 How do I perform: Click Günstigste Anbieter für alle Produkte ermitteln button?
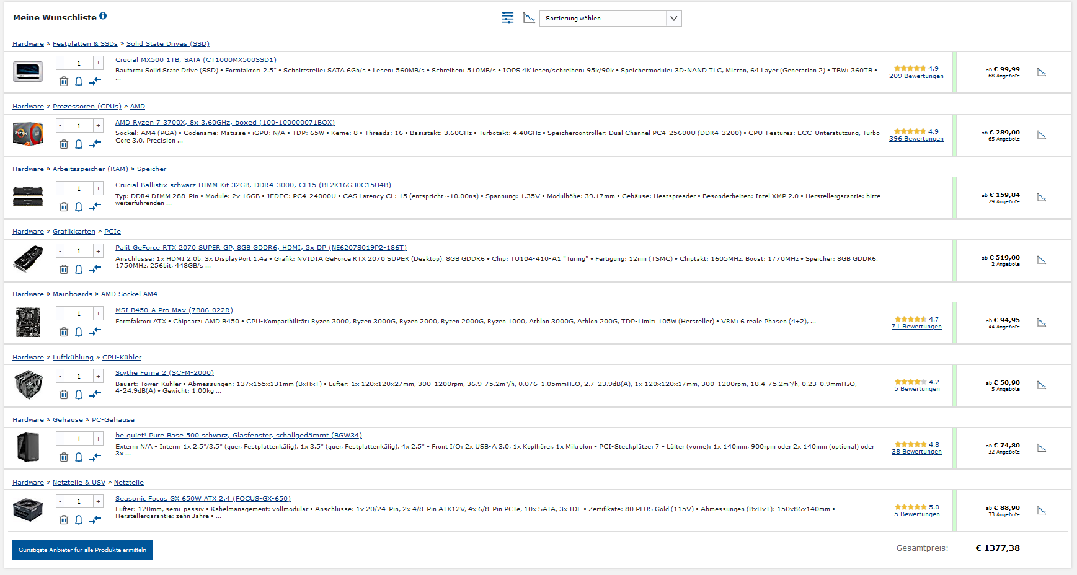click(x=82, y=550)
